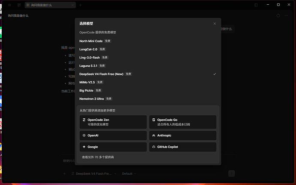This screenshot has width=296, height=185.
Task: Toggle the side panel icon in title bar
Action: pyautogui.click(x=256, y=5)
